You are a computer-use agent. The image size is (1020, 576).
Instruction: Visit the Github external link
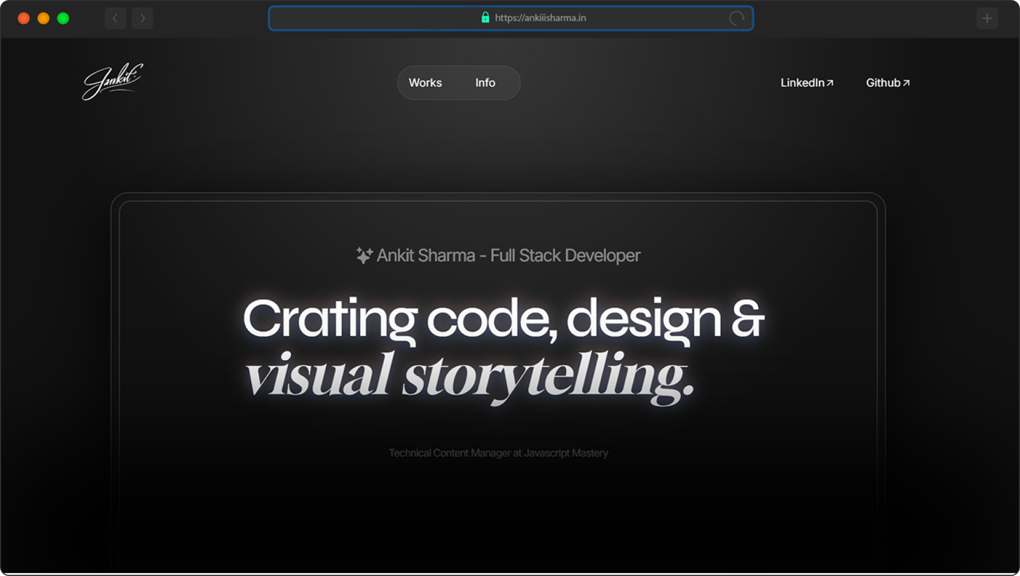click(887, 83)
